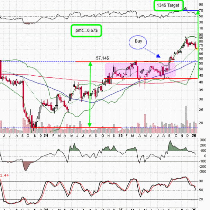This screenshot has width=210, height=210.
Task: Select the red shaded oversold area in top panel
Action: (x=28, y=23)
